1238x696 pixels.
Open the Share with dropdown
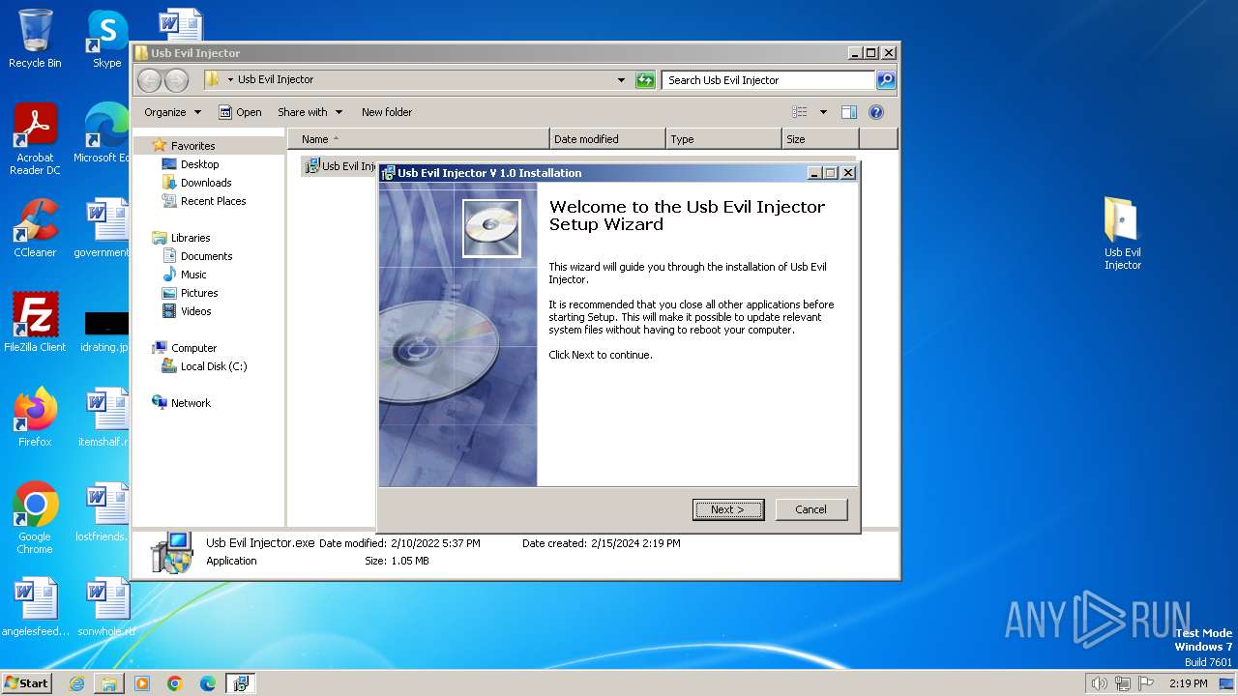point(309,112)
